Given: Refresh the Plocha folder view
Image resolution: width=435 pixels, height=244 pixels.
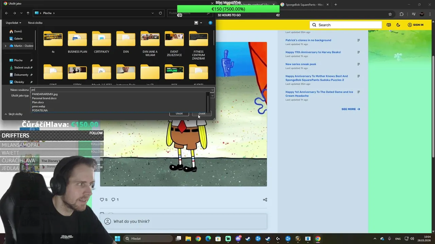Looking at the screenshot, I should tap(160, 13).
